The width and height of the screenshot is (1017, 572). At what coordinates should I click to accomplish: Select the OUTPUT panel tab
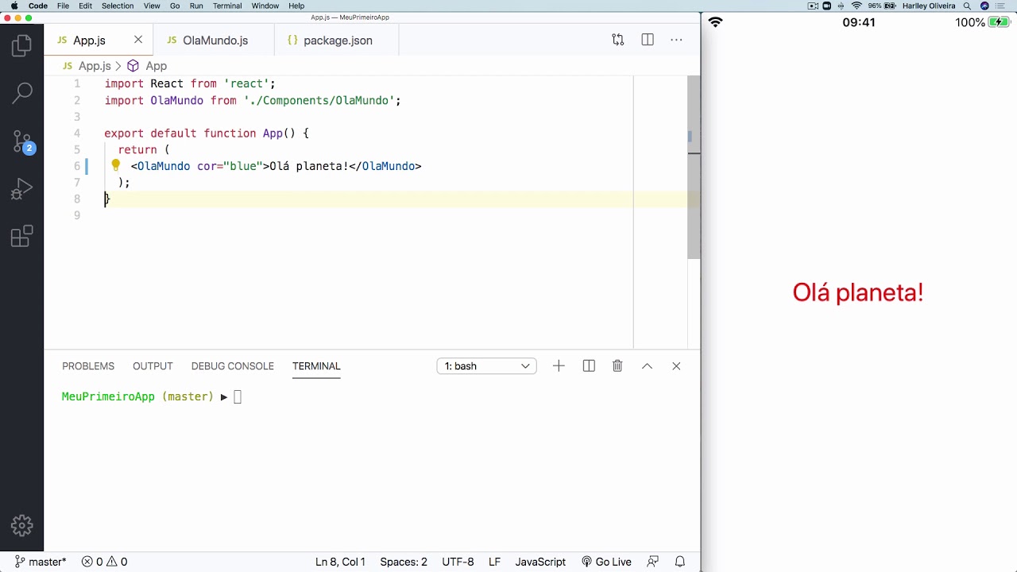coord(153,366)
